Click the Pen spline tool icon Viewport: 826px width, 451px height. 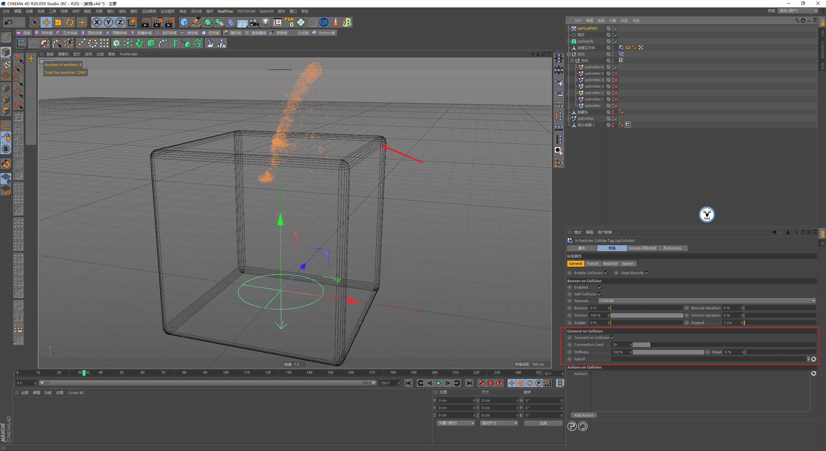tap(196, 22)
